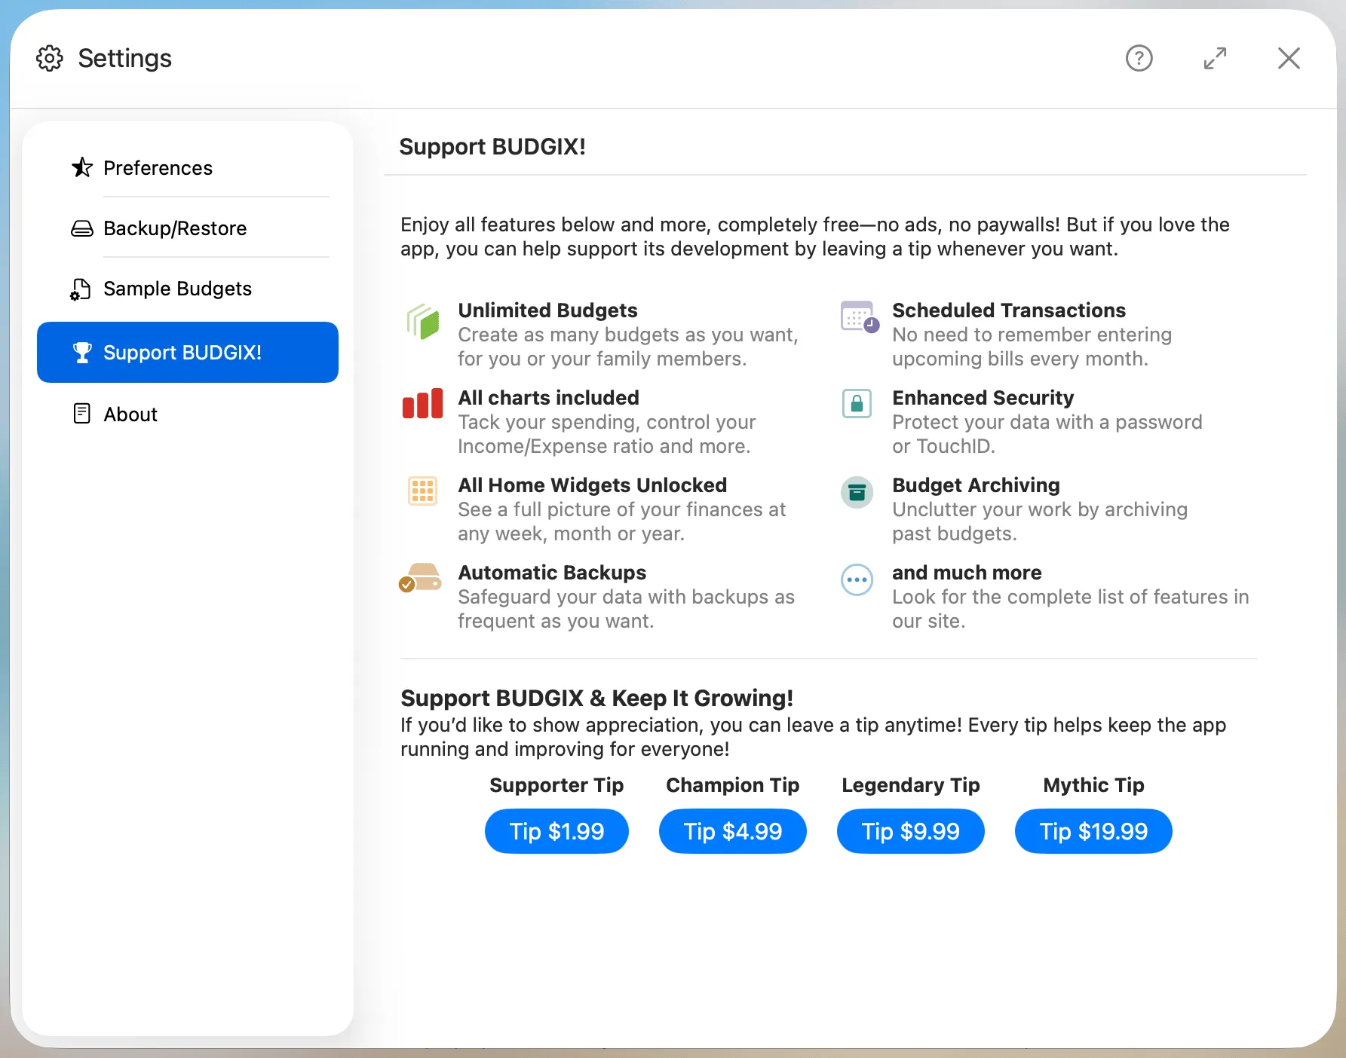This screenshot has height=1058, width=1346.
Task: Click 'Enjoy all features below' intro paragraph
Action: 815,237
